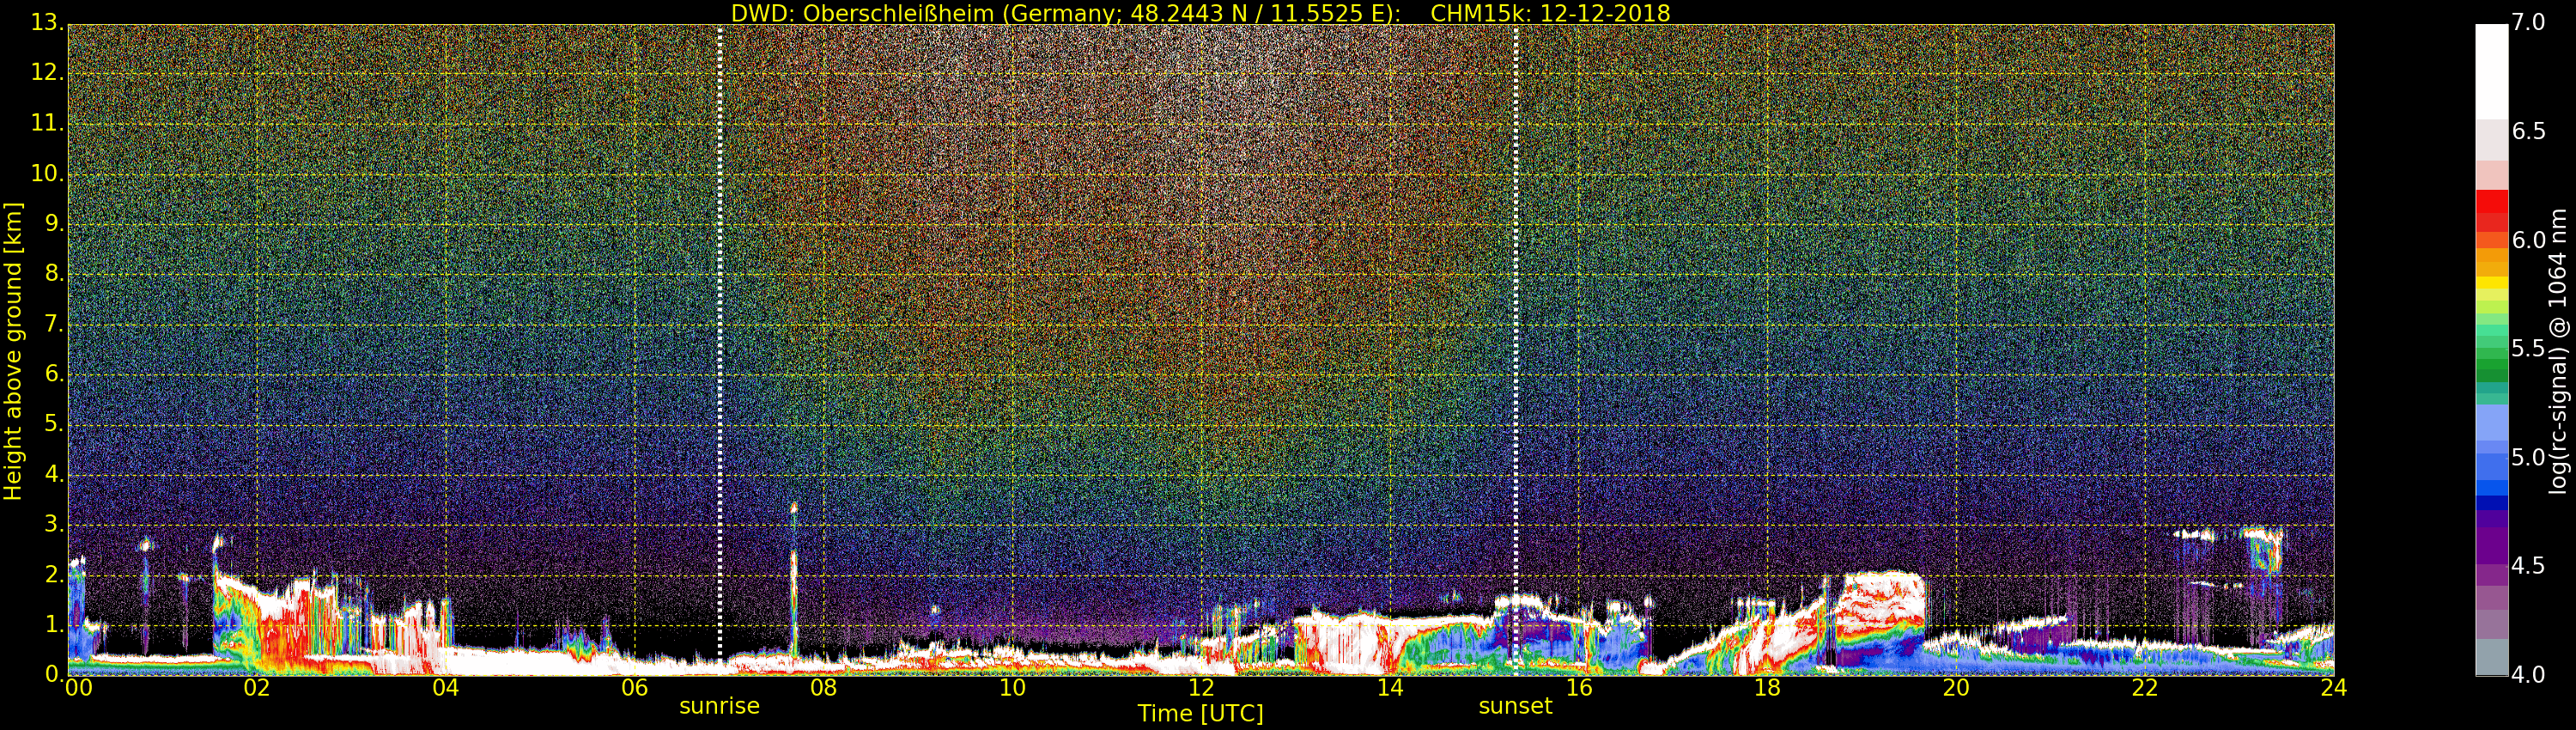Click the 'sunrise' label below the axis

click(x=719, y=706)
